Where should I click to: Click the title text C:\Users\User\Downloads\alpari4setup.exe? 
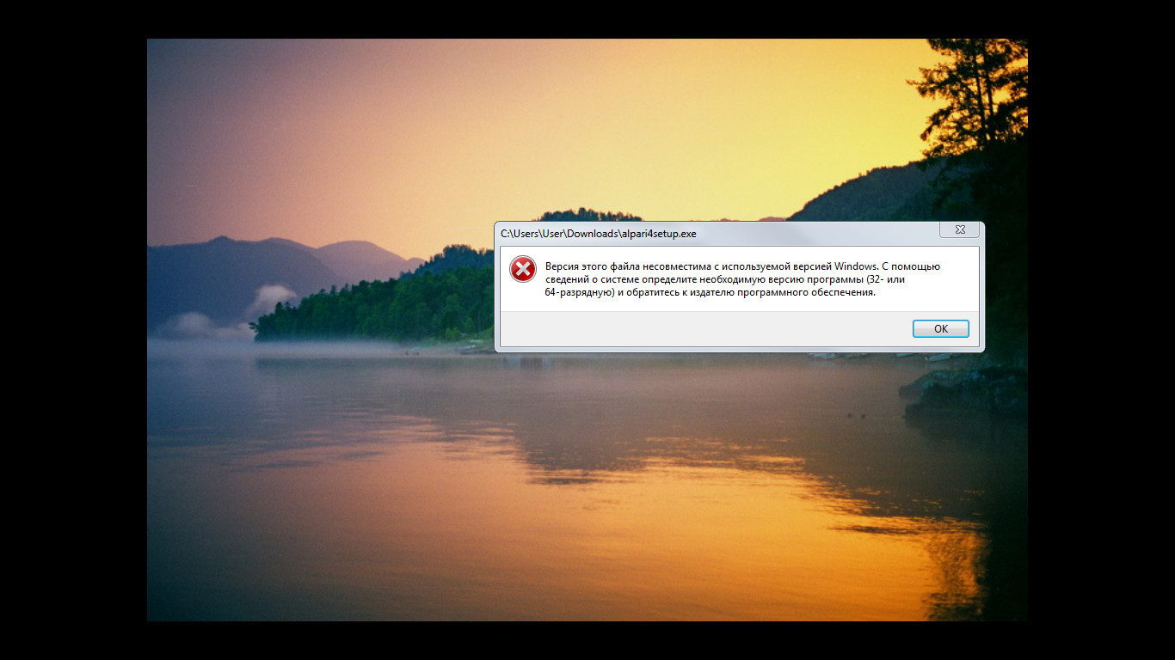tap(599, 233)
